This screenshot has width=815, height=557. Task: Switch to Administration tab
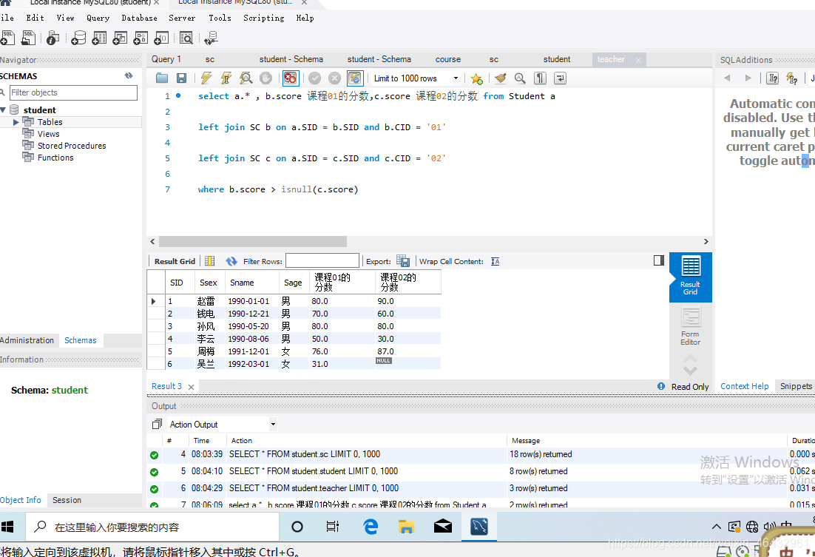click(27, 340)
